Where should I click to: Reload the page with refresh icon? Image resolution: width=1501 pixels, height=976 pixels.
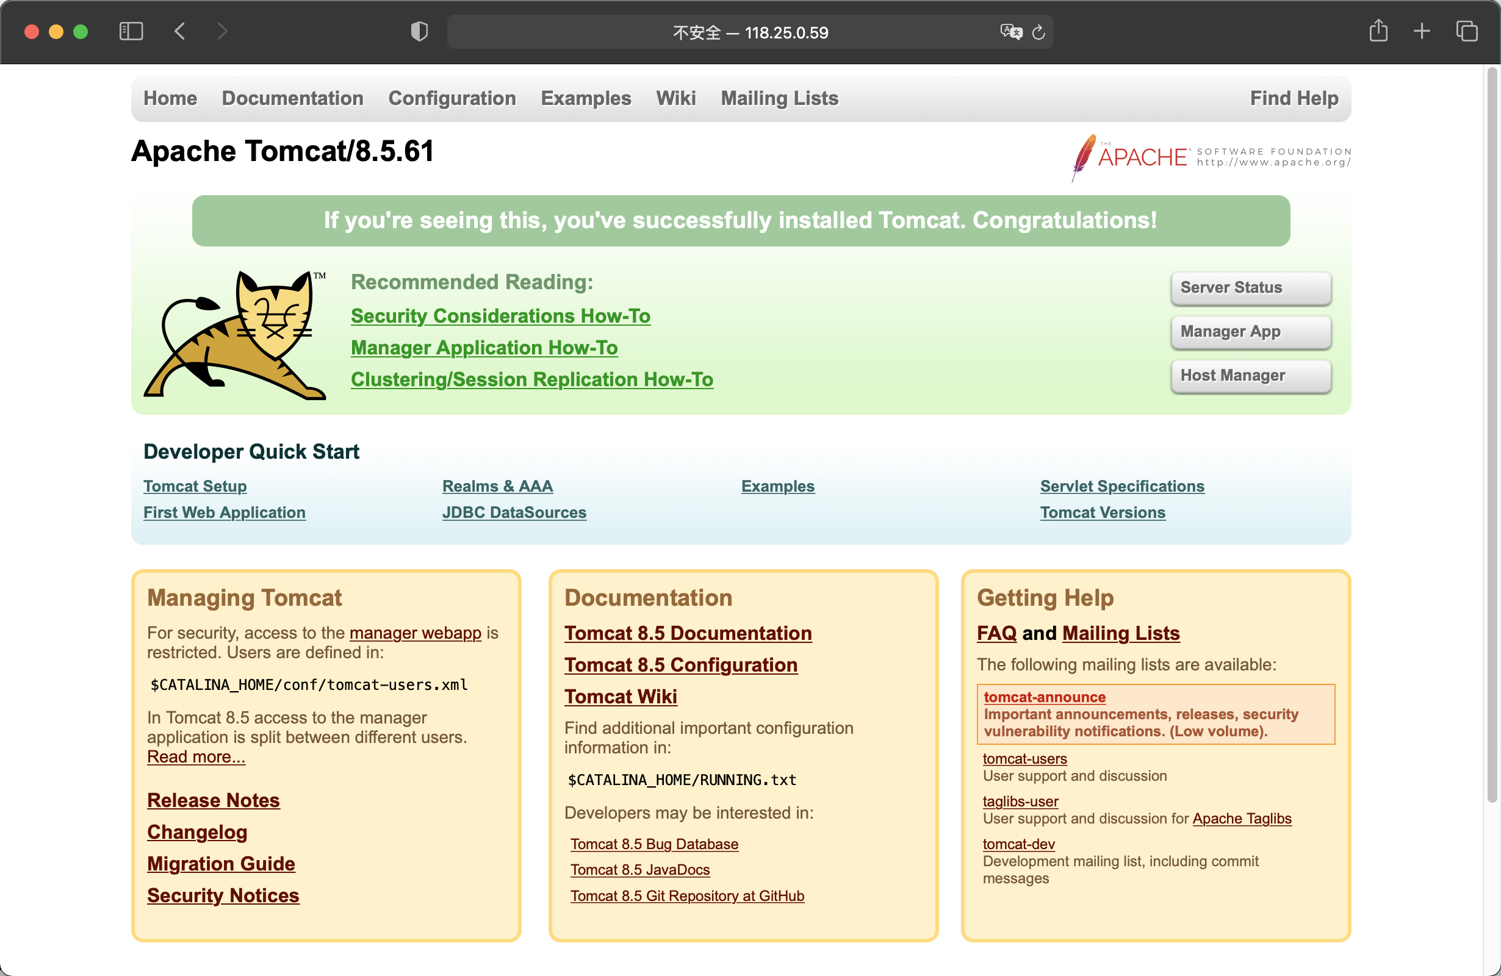click(x=1038, y=32)
